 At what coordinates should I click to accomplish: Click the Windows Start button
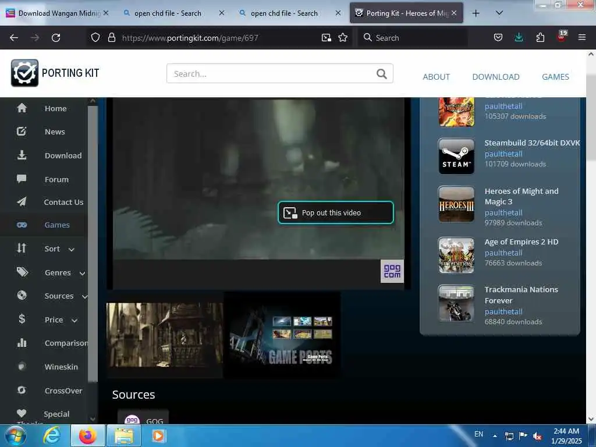coord(15,435)
